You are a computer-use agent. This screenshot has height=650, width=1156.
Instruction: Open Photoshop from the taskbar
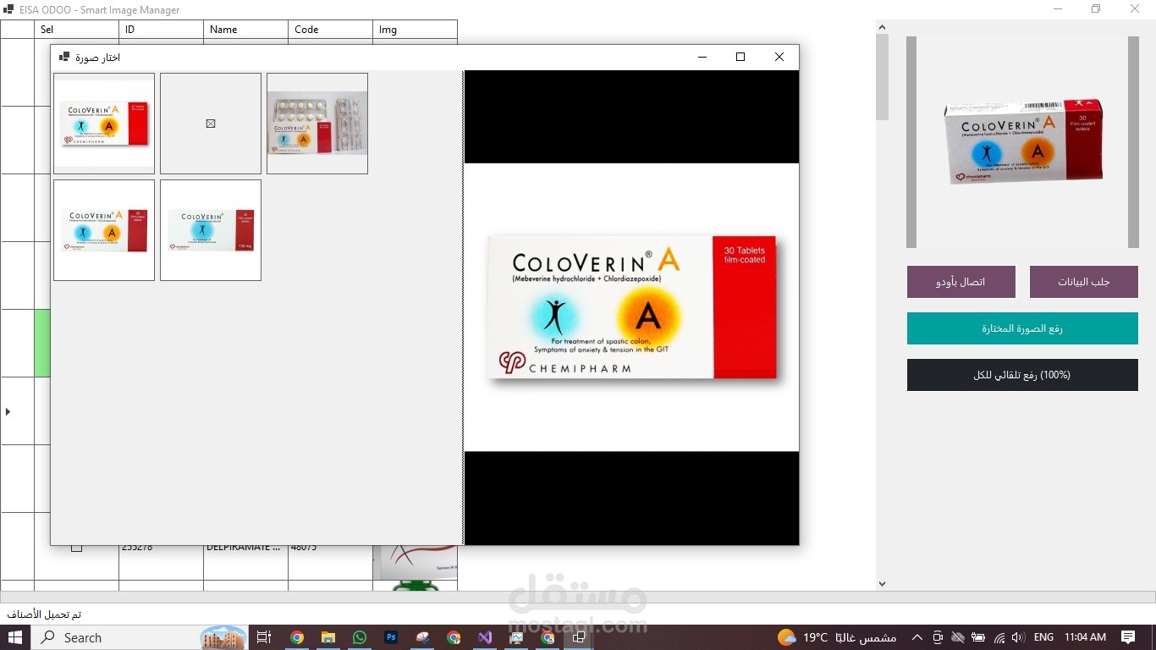pos(391,637)
